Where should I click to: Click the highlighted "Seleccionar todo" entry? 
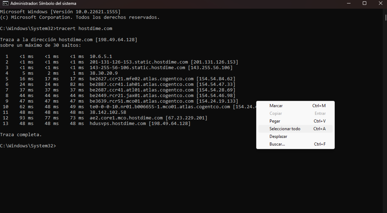285,128
